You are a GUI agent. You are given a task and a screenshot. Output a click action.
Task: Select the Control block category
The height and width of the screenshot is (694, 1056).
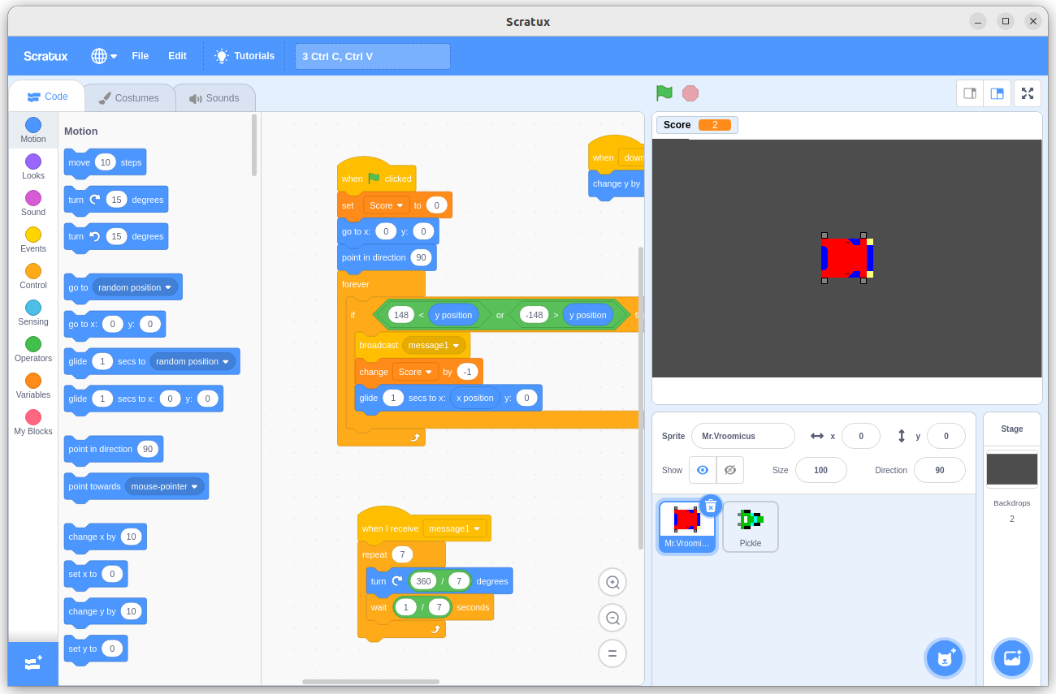click(x=33, y=276)
